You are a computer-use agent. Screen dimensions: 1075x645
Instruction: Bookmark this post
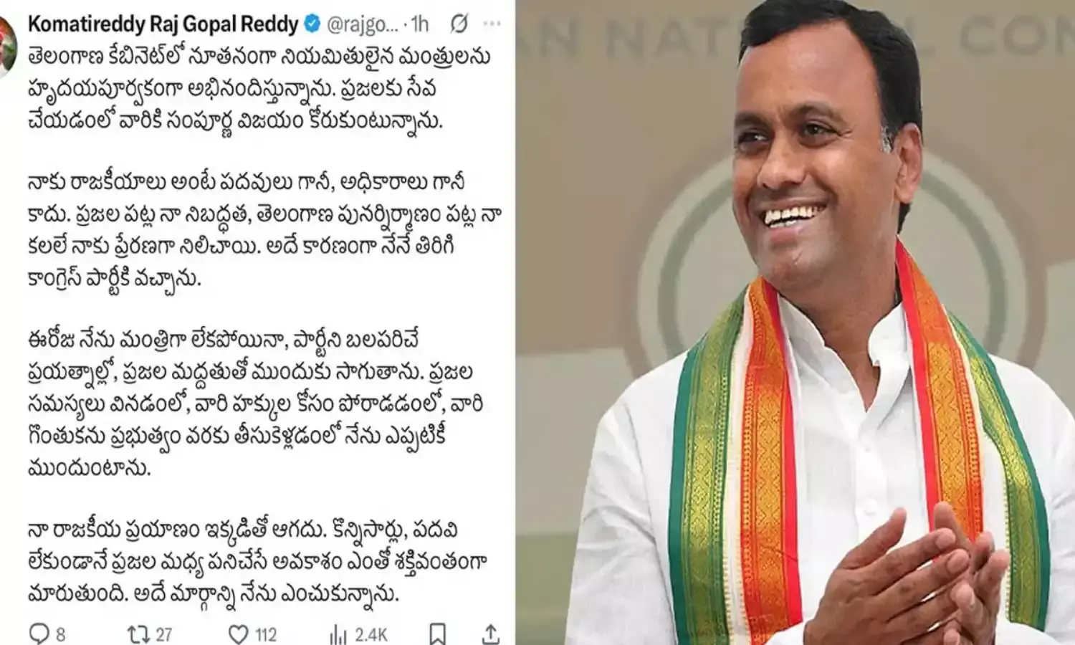point(437,634)
